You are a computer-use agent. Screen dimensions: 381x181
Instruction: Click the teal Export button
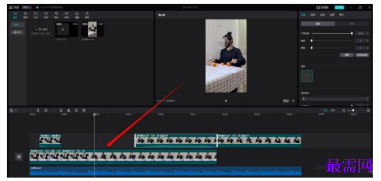[339, 7]
